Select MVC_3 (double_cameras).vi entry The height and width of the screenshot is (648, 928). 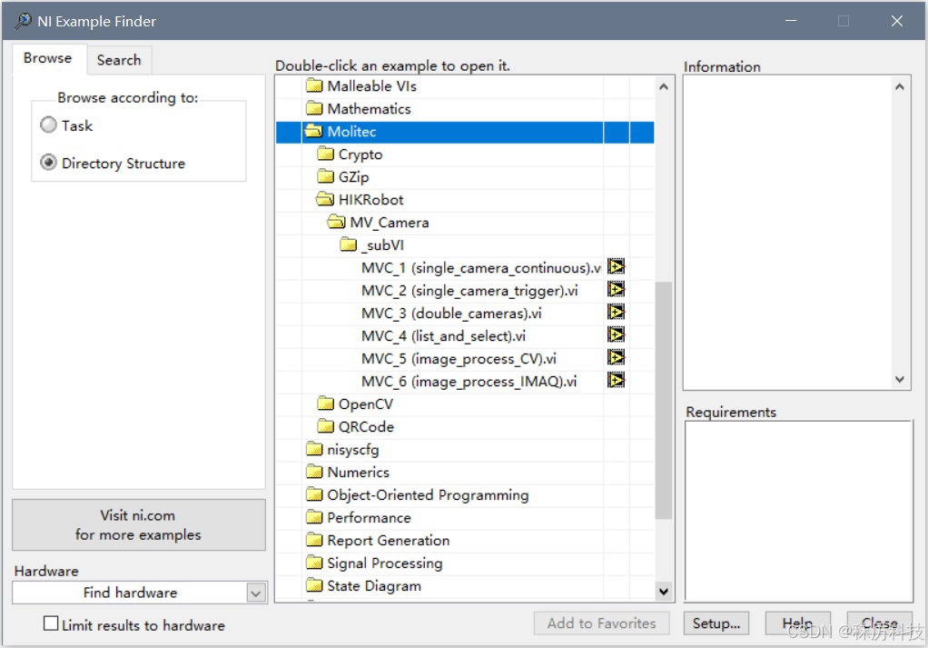coord(451,313)
